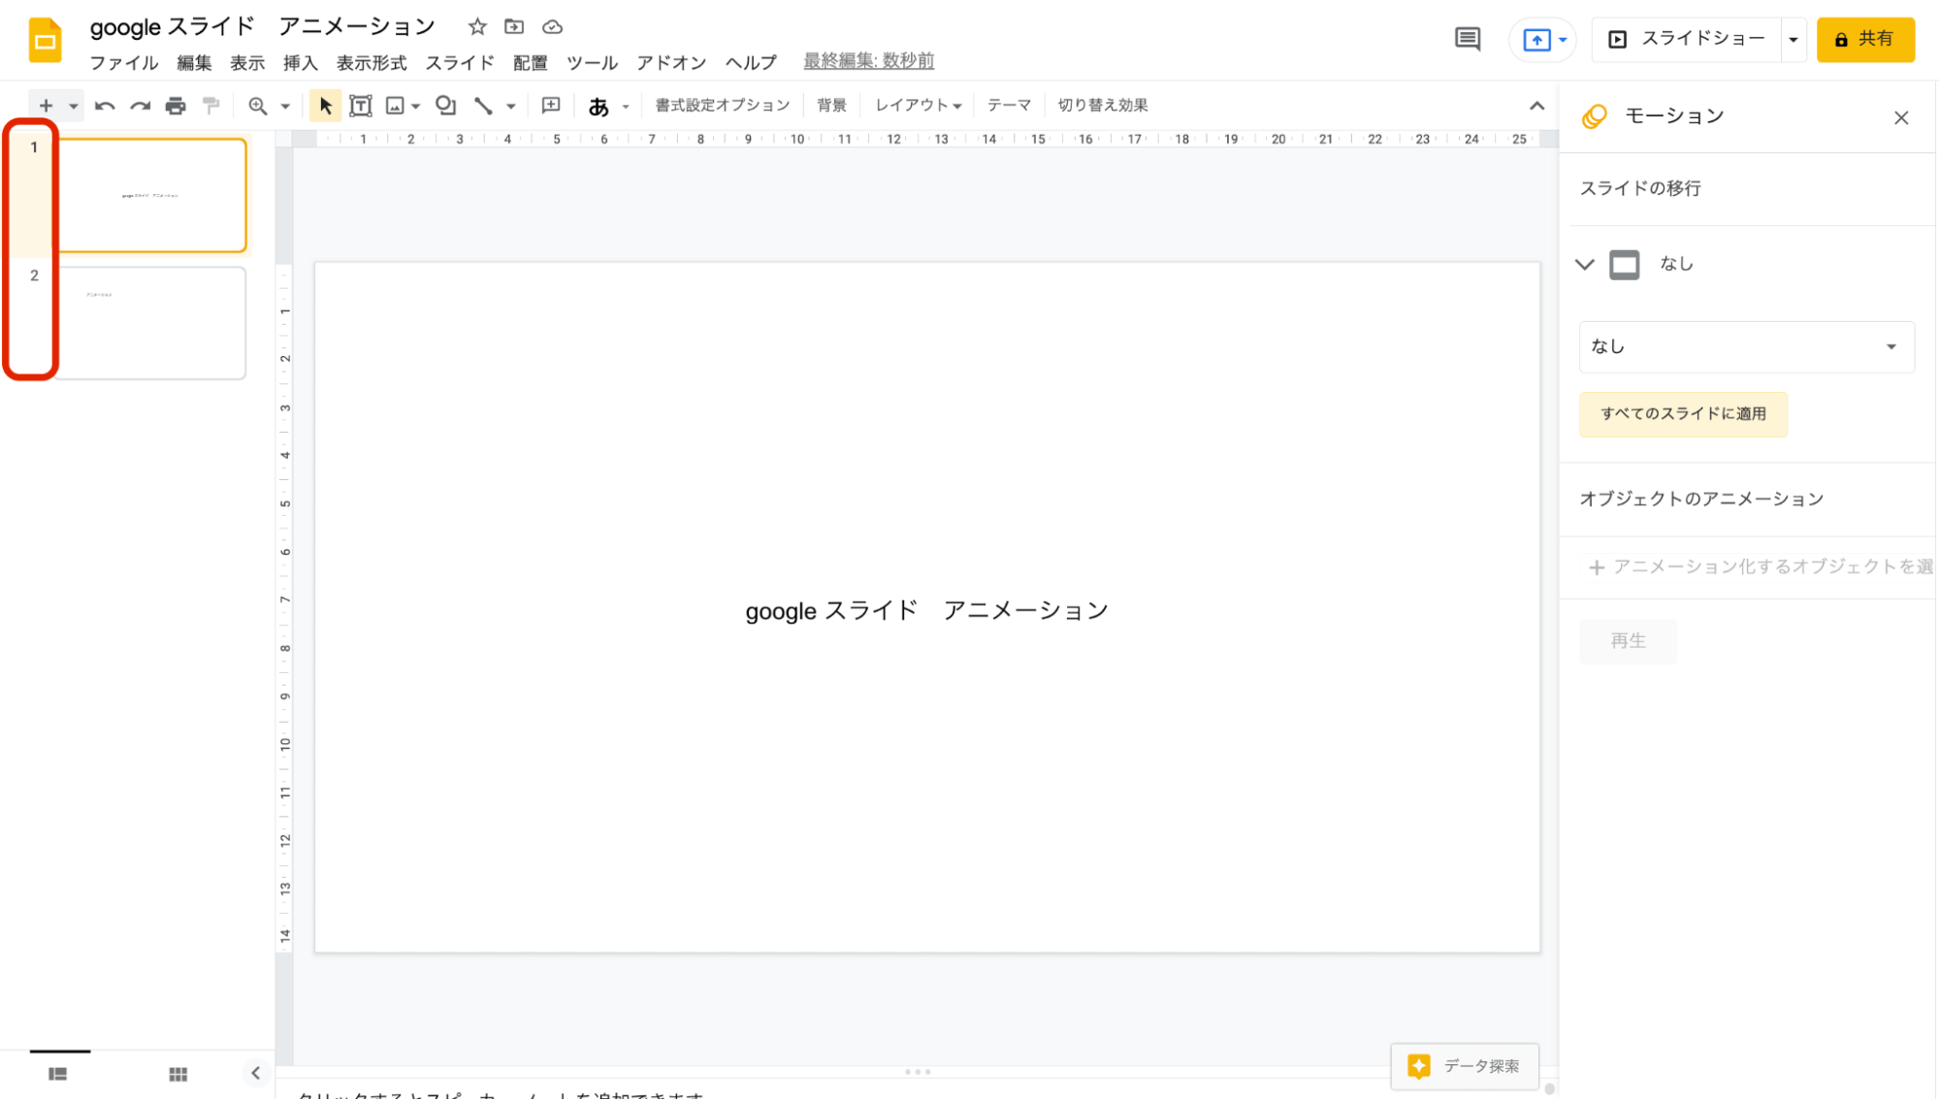Click the input tools あ icon
The width and height of the screenshot is (1939, 1100).
tap(598, 106)
